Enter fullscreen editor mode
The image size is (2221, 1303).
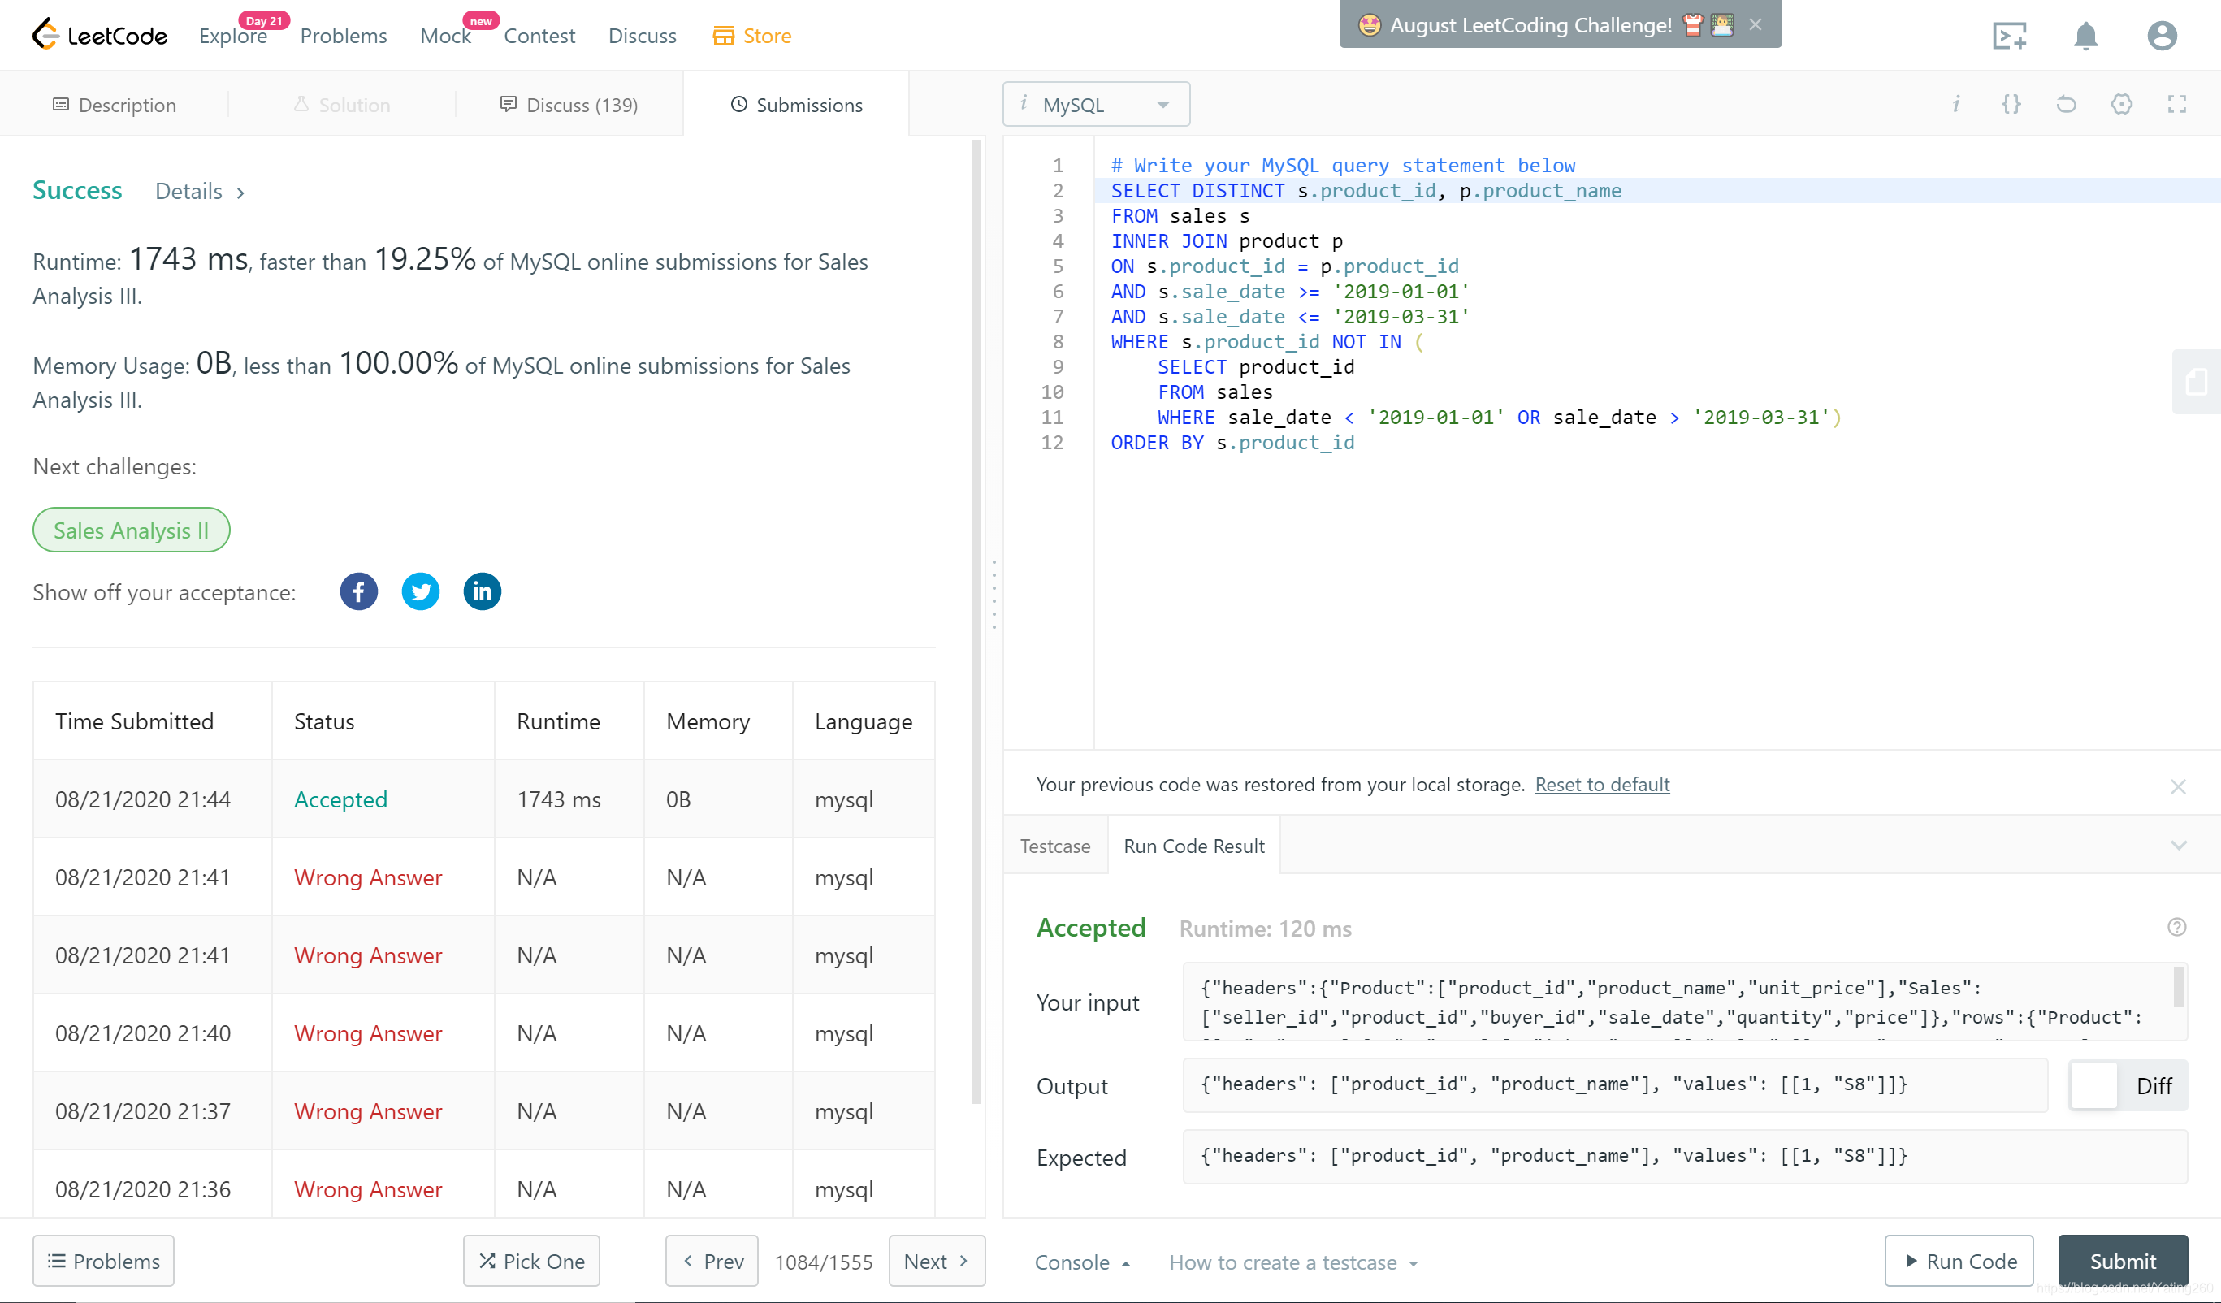pyautogui.click(x=2177, y=104)
